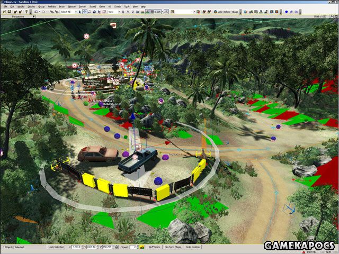Toggle grid snapping 0.125 button
This screenshot has width=339, height=254.
click(156, 12)
